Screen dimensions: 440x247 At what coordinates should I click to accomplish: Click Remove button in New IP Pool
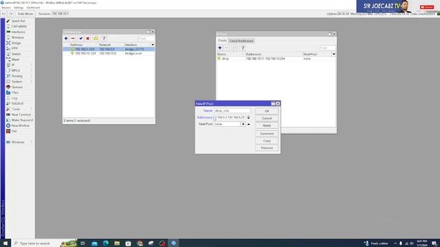(x=267, y=148)
